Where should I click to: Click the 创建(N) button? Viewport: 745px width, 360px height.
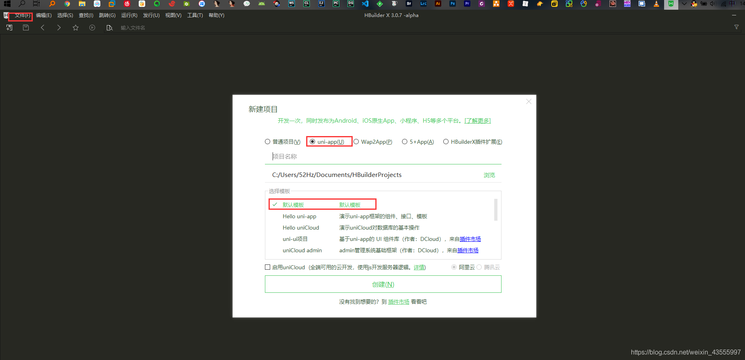tap(383, 284)
